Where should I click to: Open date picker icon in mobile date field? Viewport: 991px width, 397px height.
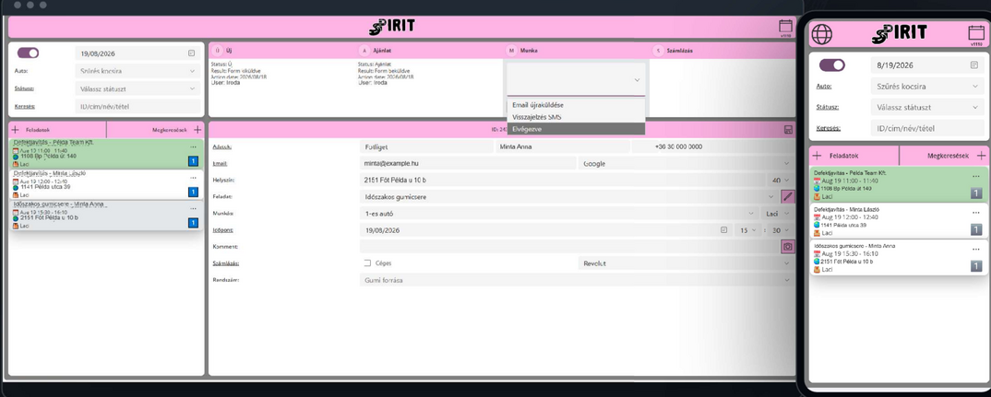[974, 65]
